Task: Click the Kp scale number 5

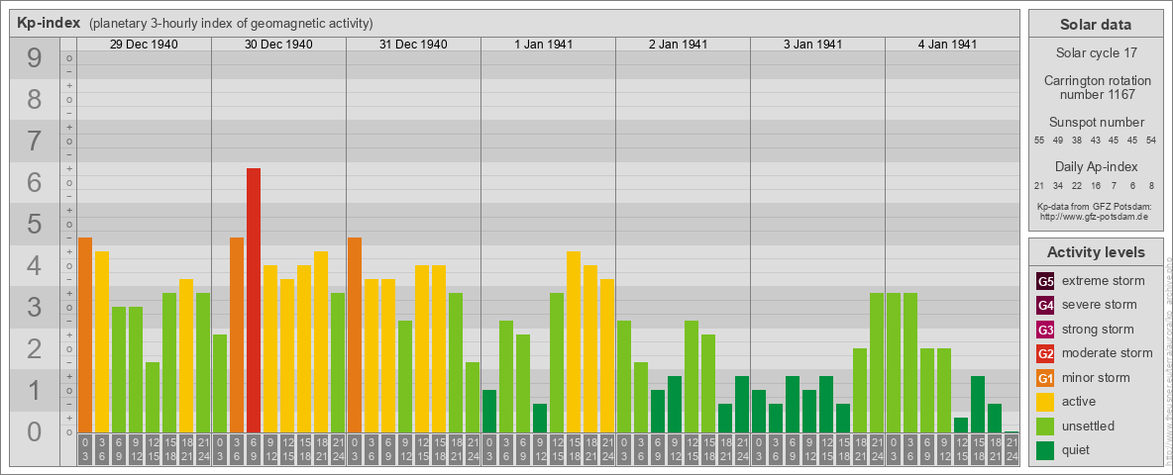Action: (x=35, y=224)
